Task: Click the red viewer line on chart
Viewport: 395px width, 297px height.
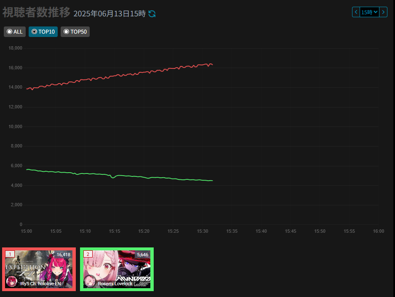Action: coord(120,75)
